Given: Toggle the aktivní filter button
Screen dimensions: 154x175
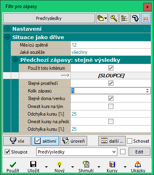Looking at the screenshot, I should point(45,141).
